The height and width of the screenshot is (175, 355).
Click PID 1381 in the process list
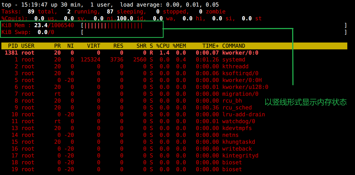click(x=11, y=53)
